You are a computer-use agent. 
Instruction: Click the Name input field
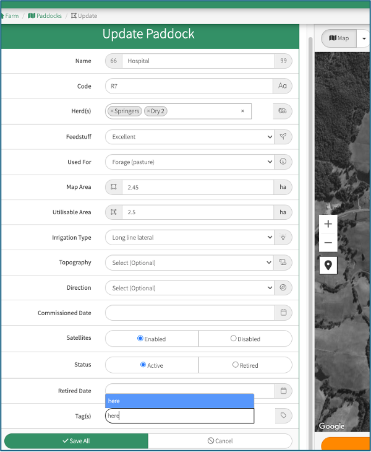(198, 61)
